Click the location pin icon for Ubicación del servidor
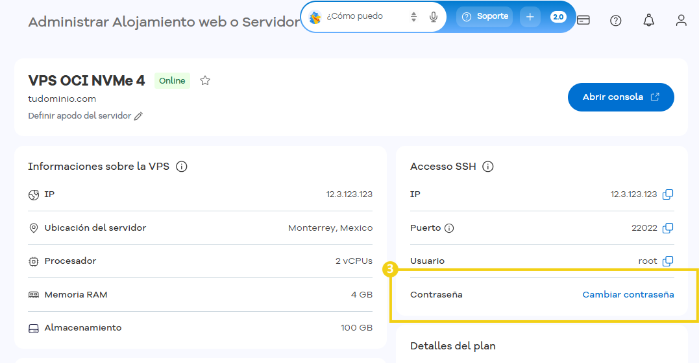This screenshot has height=363, width=699. [34, 228]
